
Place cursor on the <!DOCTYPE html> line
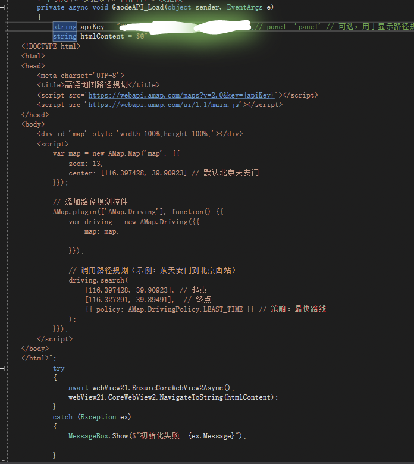(51, 46)
